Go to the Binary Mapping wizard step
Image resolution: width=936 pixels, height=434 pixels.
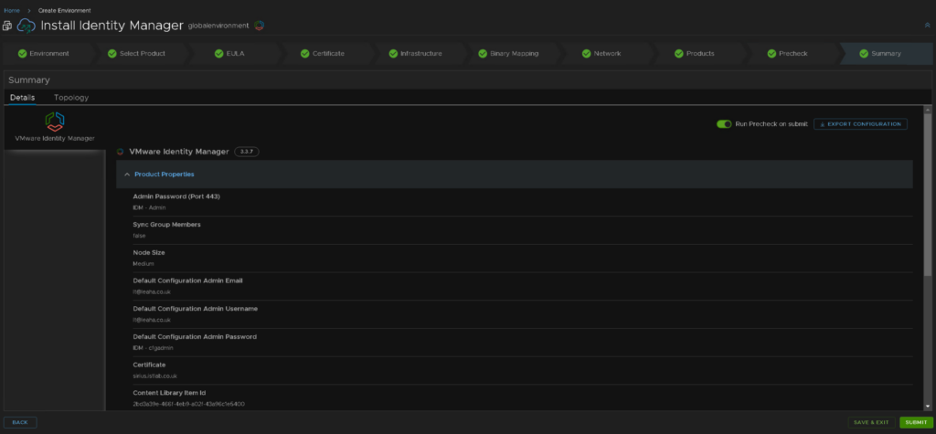(x=514, y=54)
